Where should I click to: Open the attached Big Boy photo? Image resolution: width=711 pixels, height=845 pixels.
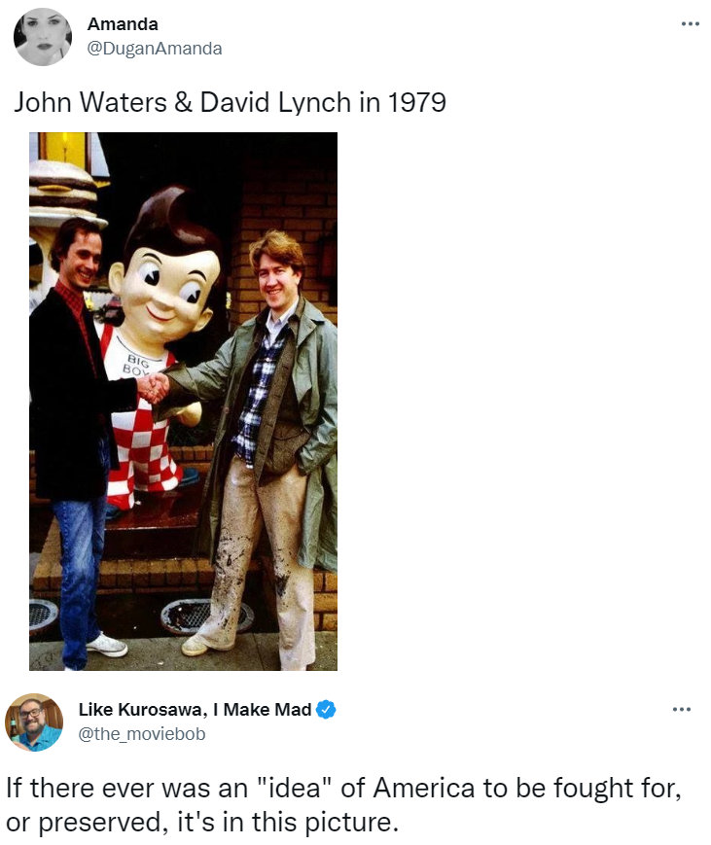click(x=183, y=402)
